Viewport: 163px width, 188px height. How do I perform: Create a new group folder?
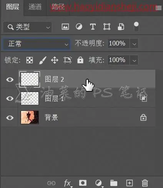[114, 183]
